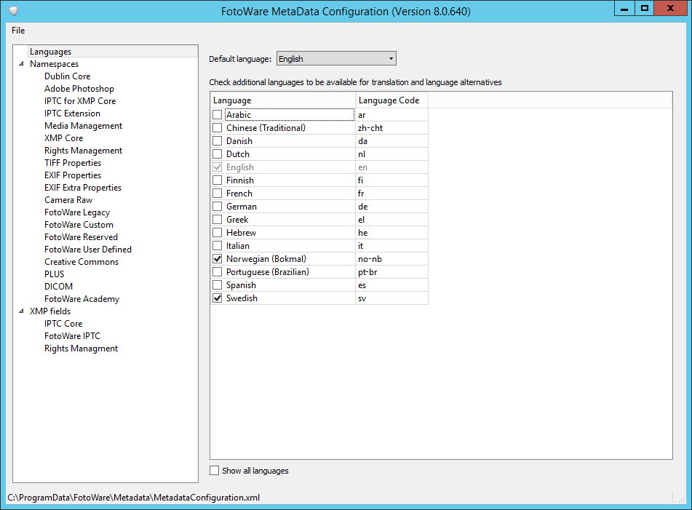Check the Greek checkbox

tap(217, 220)
